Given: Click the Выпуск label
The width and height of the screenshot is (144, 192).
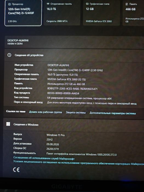Looking at the screenshot, I should point(18,134).
